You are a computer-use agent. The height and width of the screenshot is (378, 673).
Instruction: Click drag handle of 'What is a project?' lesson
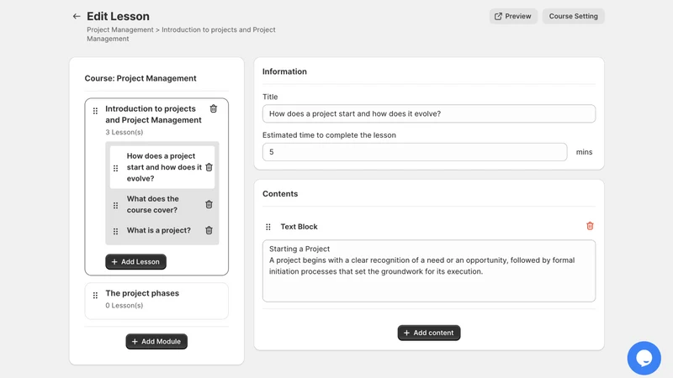pyautogui.click(x=115, y=232)
